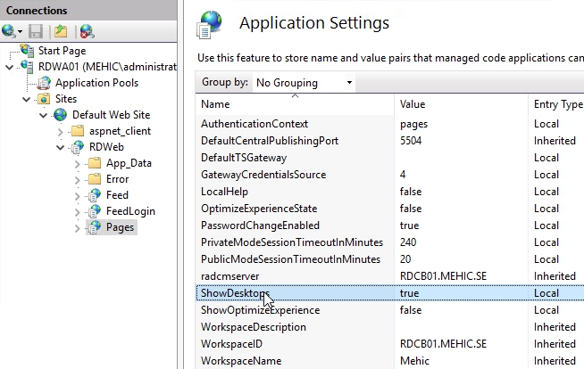Screen dimensions: 584x369
Task: Select the Start Page node
Action: 62,52
